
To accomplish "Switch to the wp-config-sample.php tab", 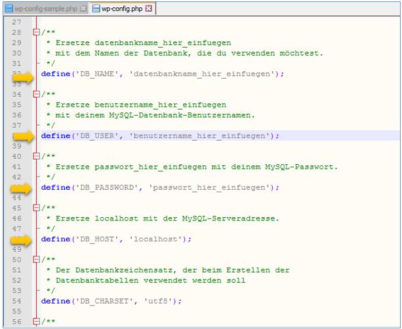I will [x=45, y=7].
